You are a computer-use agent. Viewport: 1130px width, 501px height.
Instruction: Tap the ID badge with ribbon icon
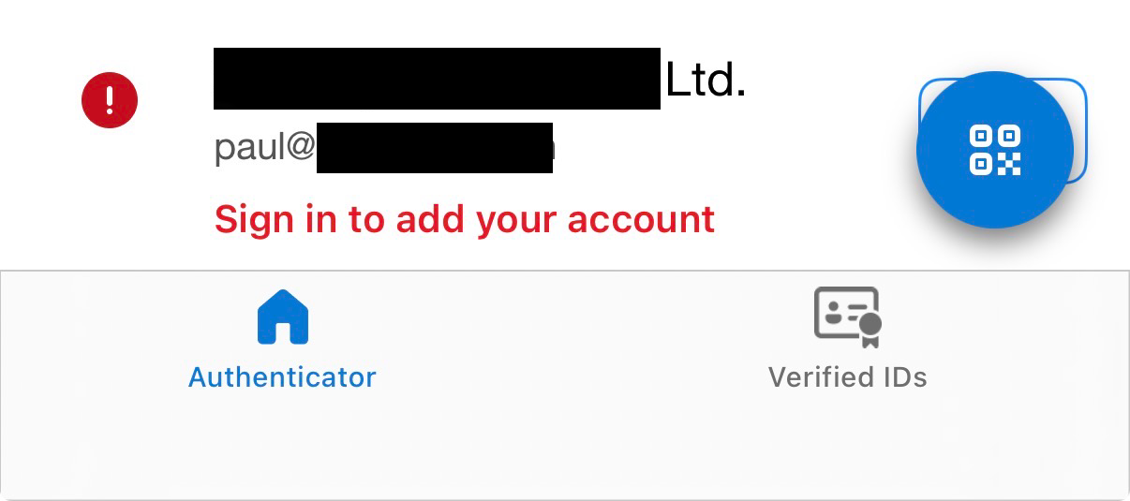pyautogui.click(x=848, y=317)
